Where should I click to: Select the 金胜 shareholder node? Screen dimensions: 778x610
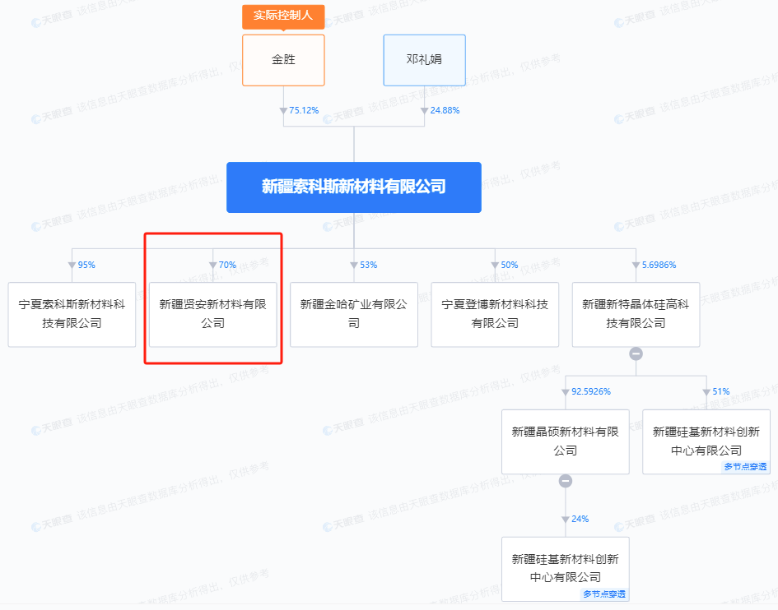283,60
